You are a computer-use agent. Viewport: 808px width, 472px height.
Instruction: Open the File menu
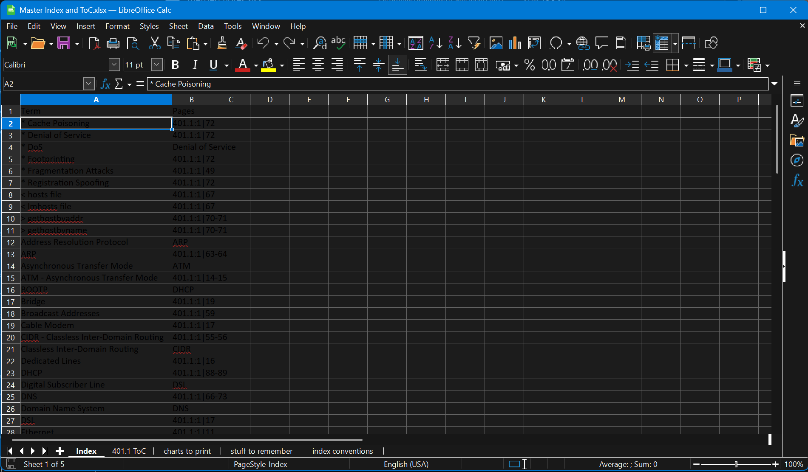[12, 26]
